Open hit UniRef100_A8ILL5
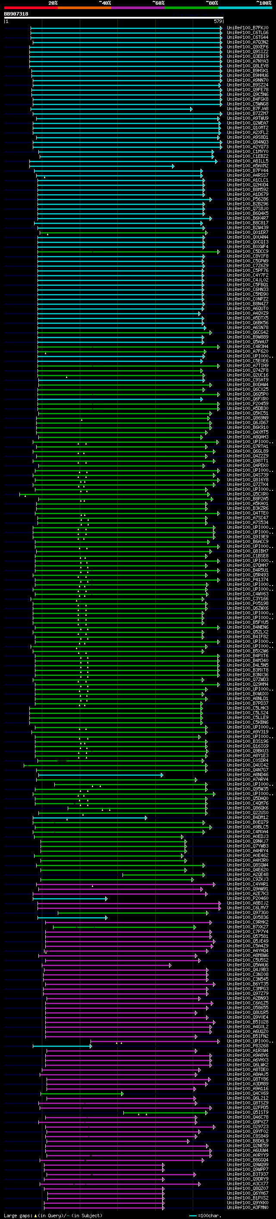Image resolution: width=276 pixels, height=1219 pixels. point(248,161)
